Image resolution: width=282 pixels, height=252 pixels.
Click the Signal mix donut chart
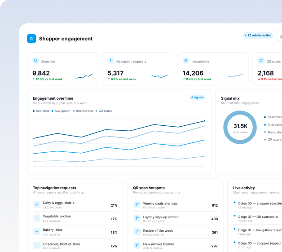(240, 128)
